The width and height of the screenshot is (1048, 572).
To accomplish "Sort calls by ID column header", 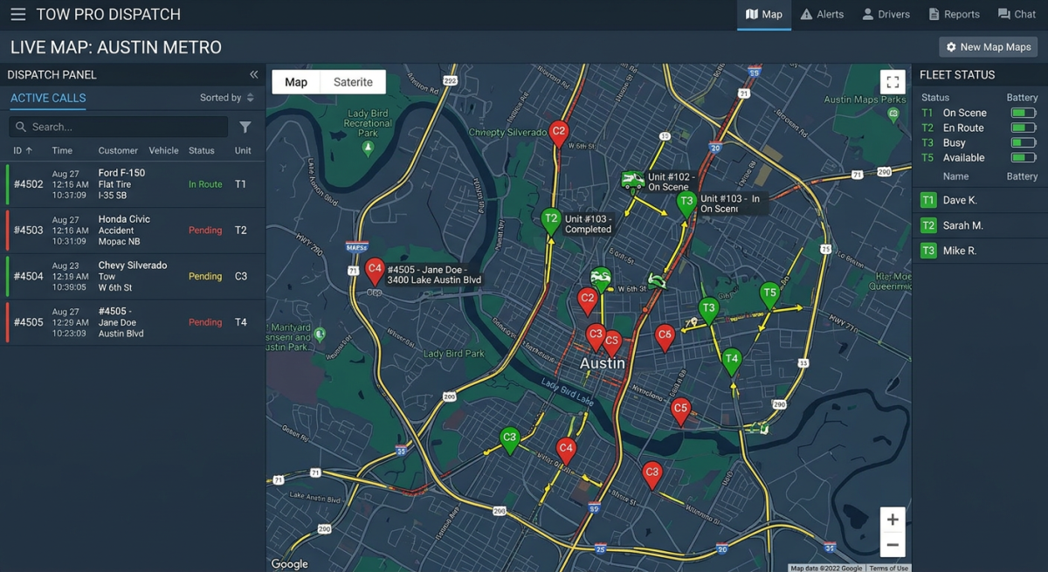I will pos(23,150).
